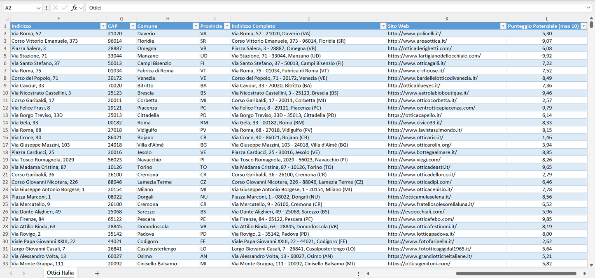Screen dimensions: 595x278
Task: Click the Enter checkmark icon beside the formula bar
Action: (x=65, y=7)
